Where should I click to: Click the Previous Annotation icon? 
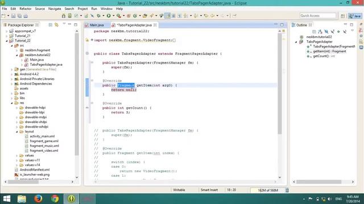pyautogui.click(x=196, y=16)
